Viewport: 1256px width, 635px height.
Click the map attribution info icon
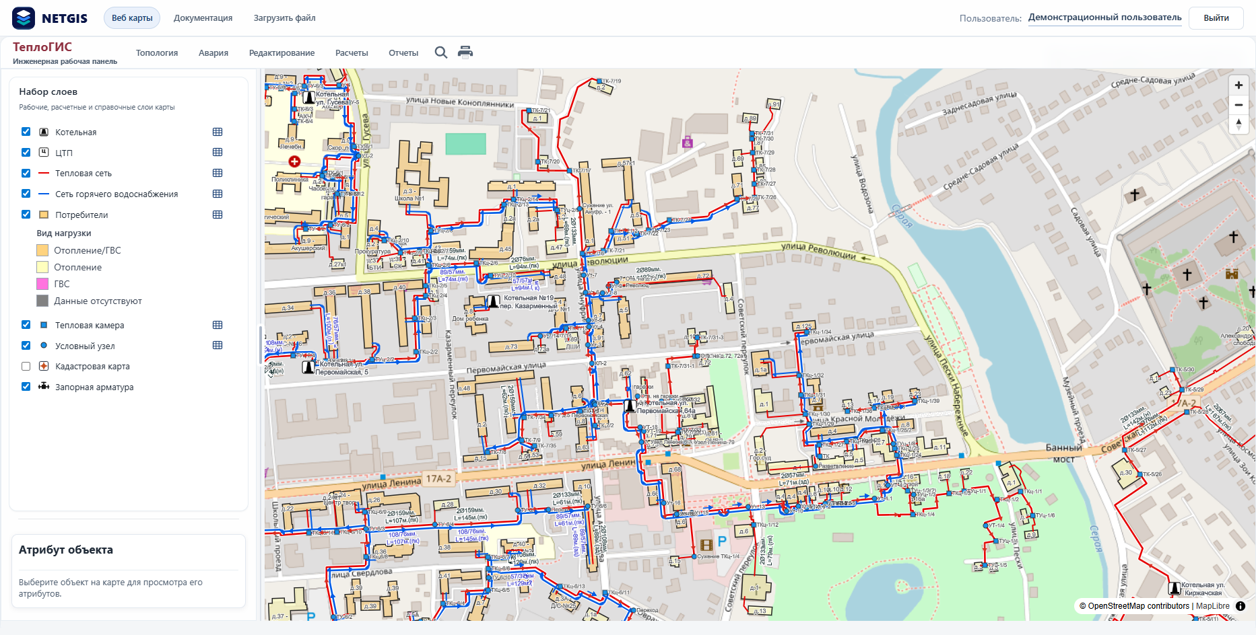pyautogui.click(x=1241, y=606)
